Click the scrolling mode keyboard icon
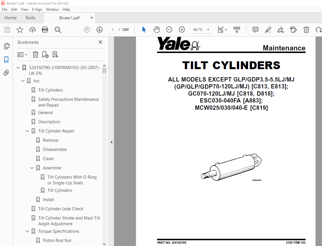The height and width of the screenshot is (246, 322). tap(237, 30)
